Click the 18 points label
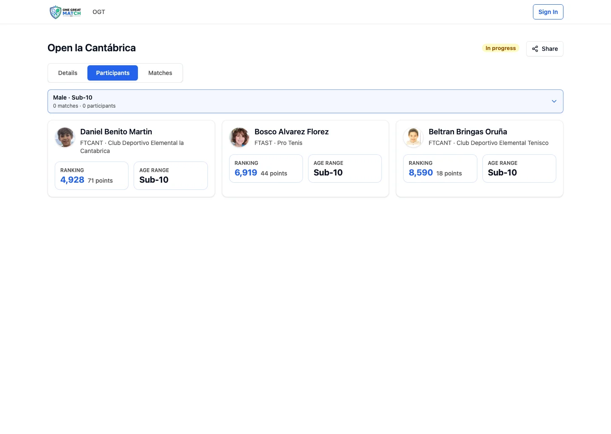 tap(449, 173)
